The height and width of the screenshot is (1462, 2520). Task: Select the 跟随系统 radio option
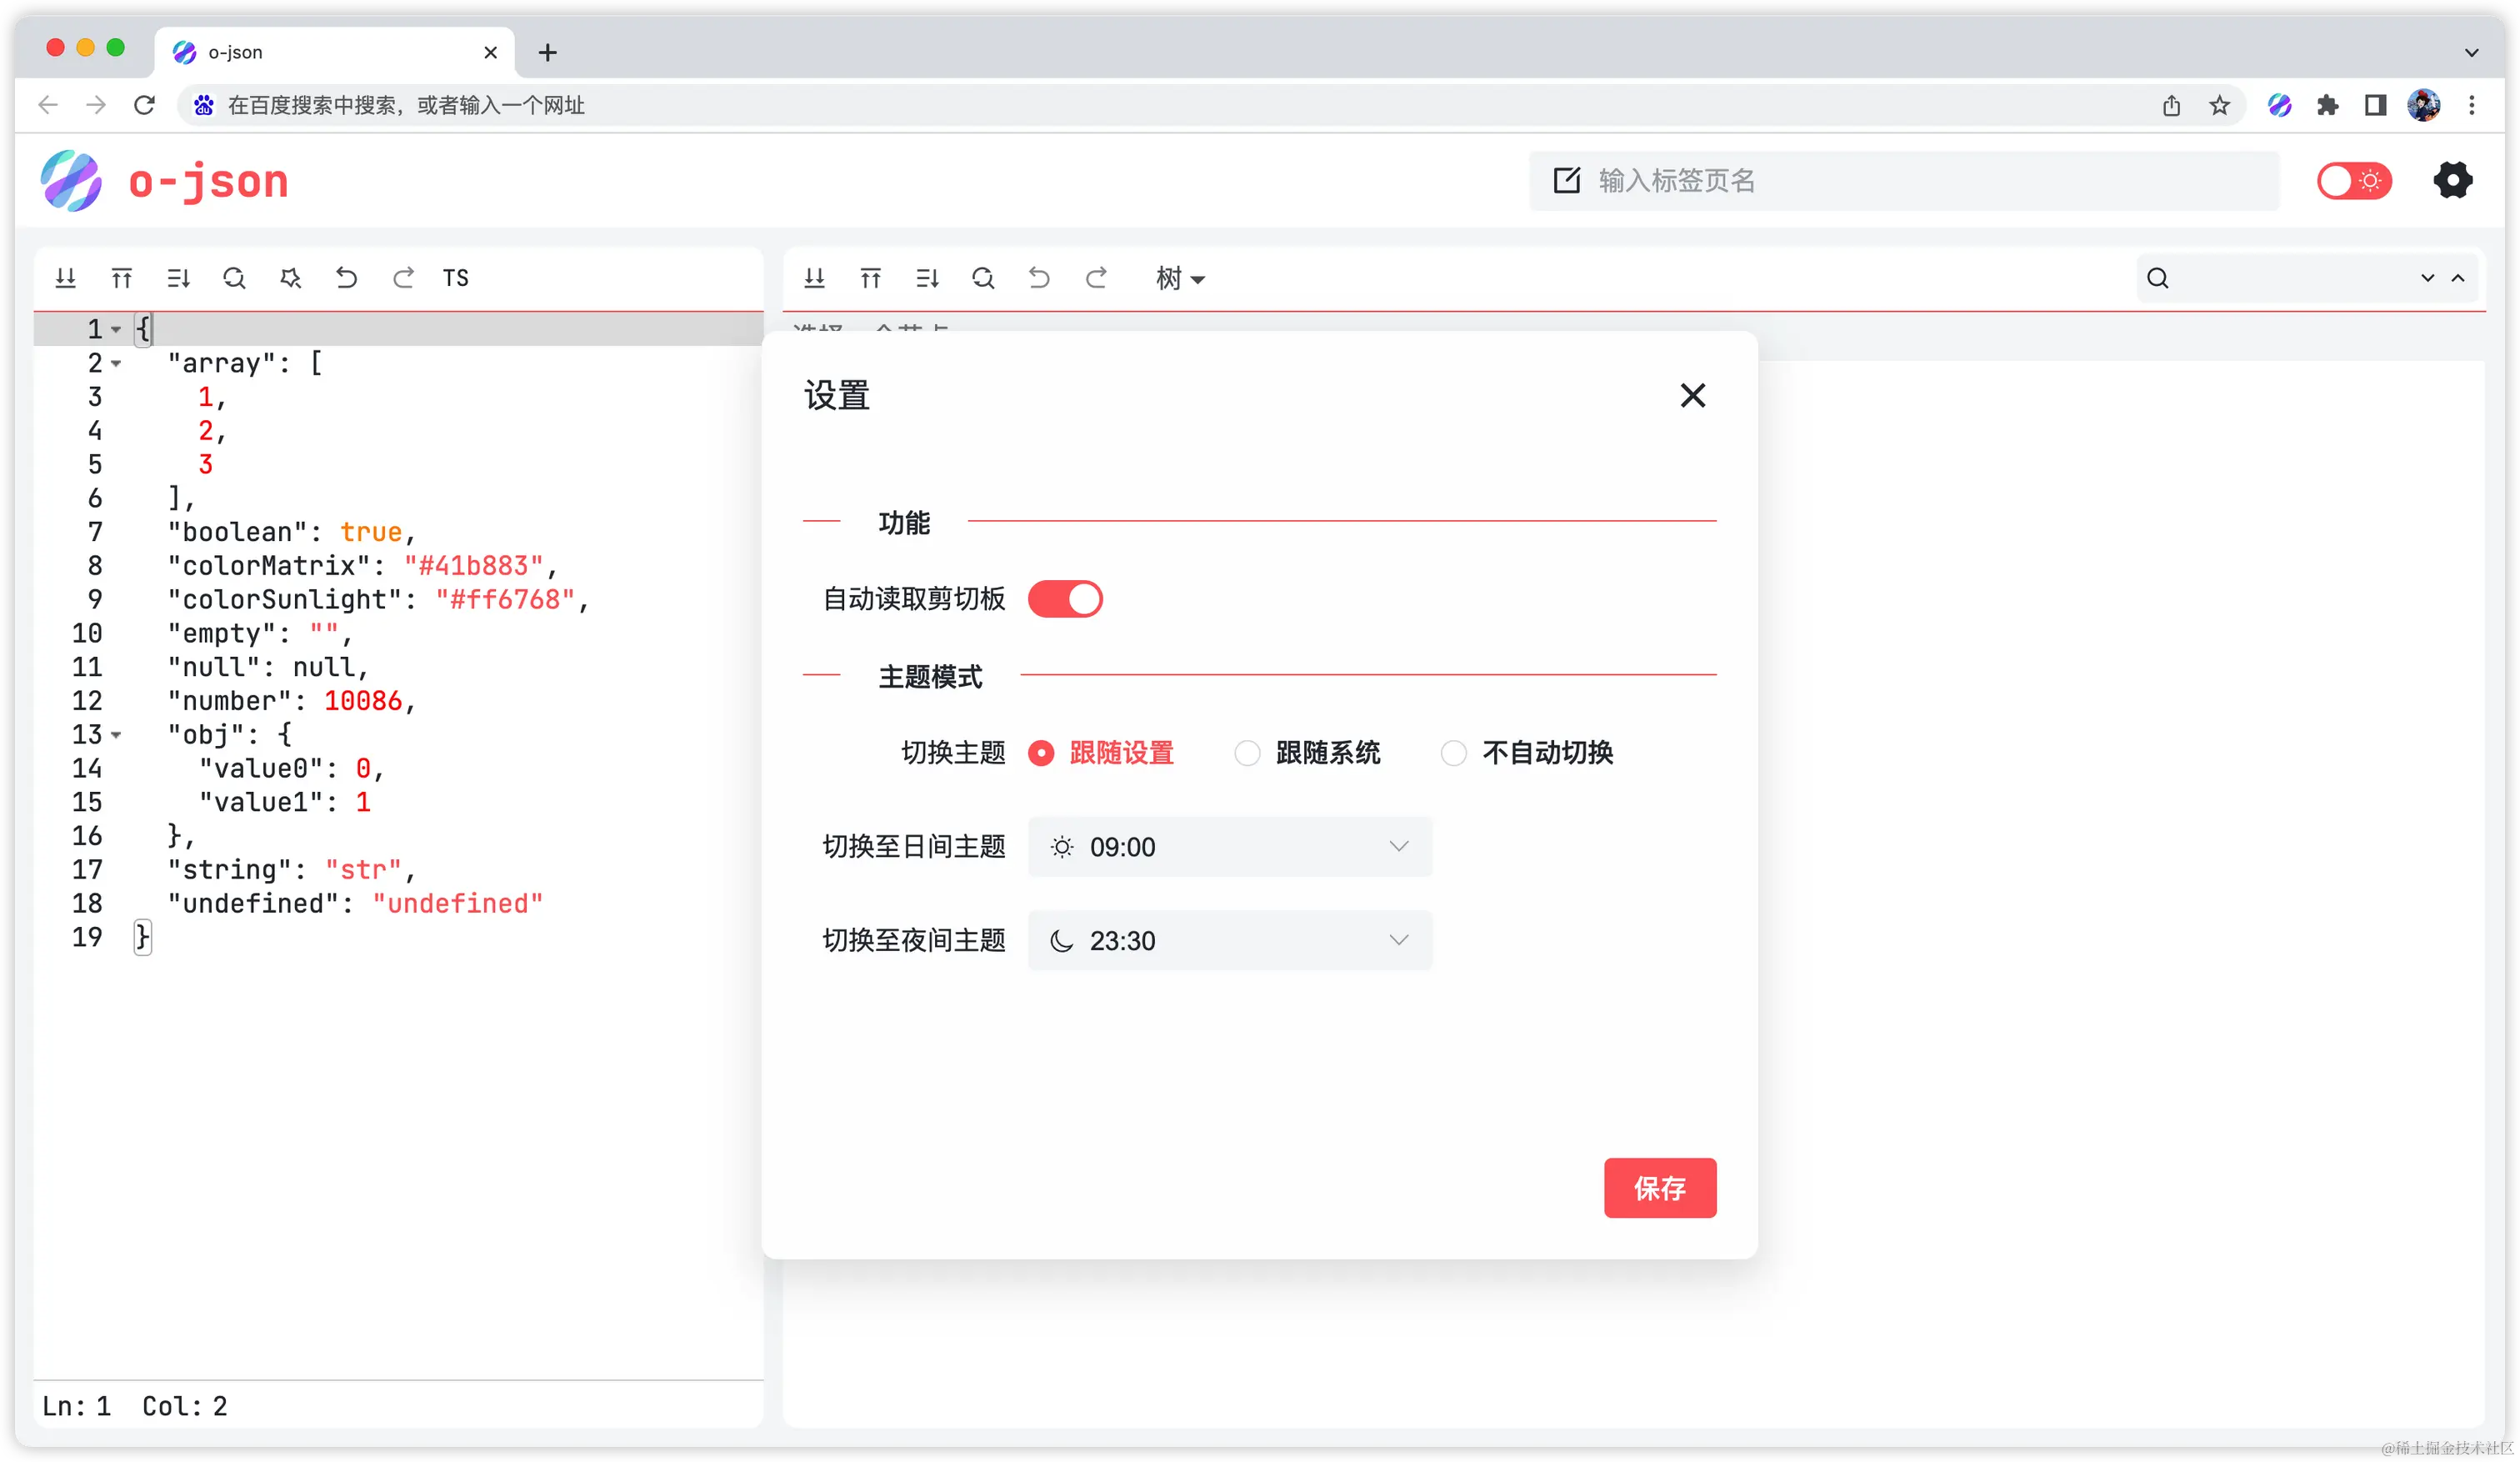click(x=1247, y=753)
